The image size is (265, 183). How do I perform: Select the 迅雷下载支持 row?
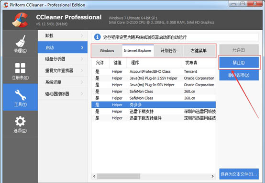(154, 112)
